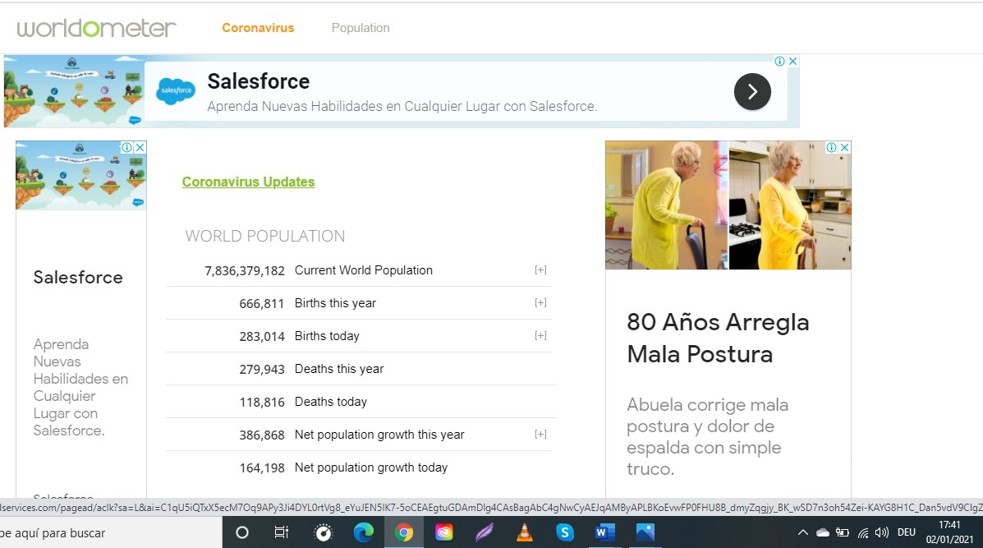This screenshot has height=548, width=983.
Task: Open the Photos app from taskbar
Action: coord(645,533)
